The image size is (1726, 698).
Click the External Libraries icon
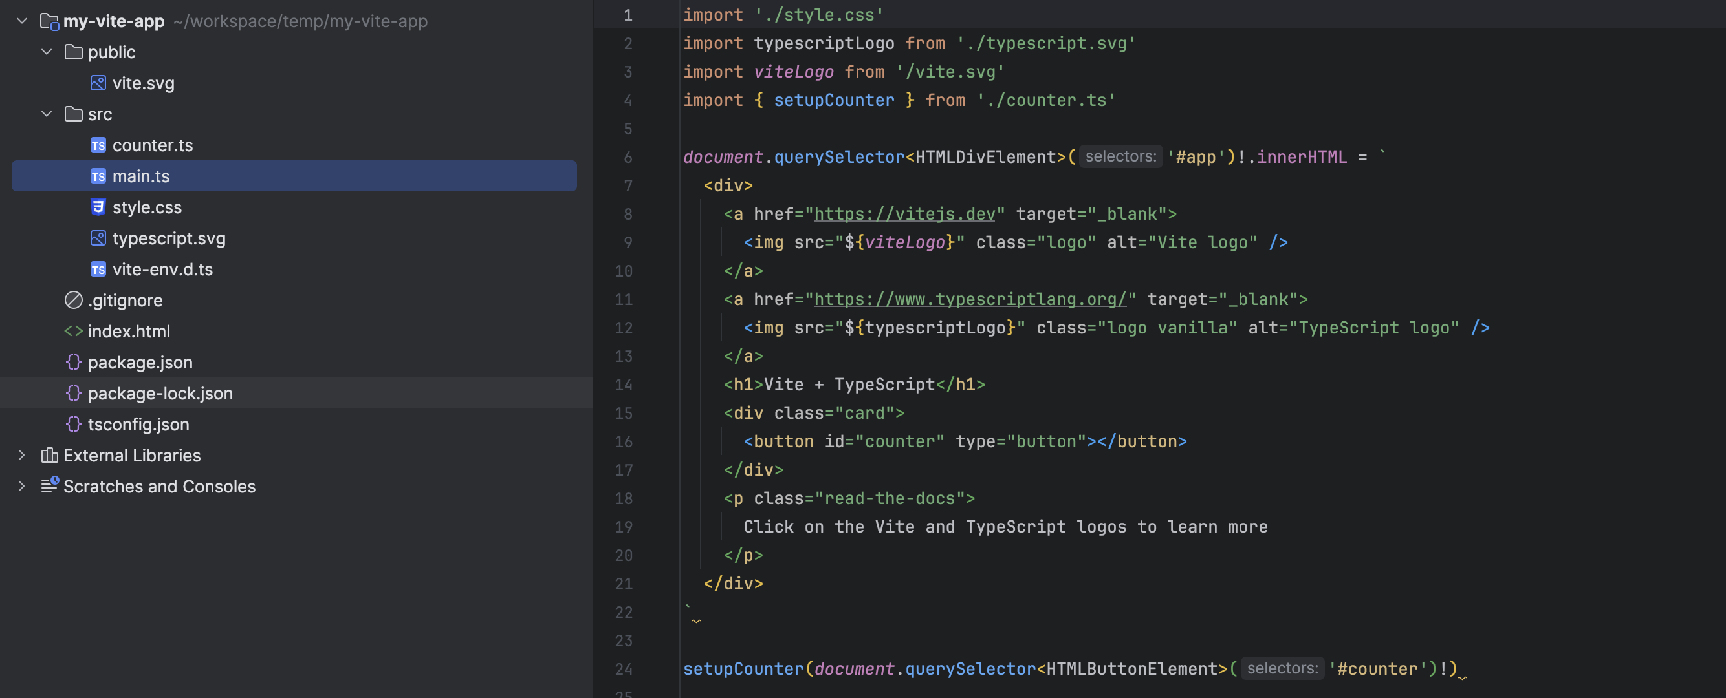(x=50, y=455)
